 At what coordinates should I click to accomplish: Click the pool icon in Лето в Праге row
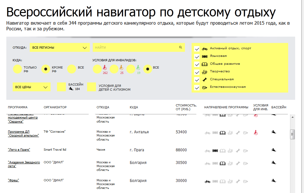[x=274, y=150]
